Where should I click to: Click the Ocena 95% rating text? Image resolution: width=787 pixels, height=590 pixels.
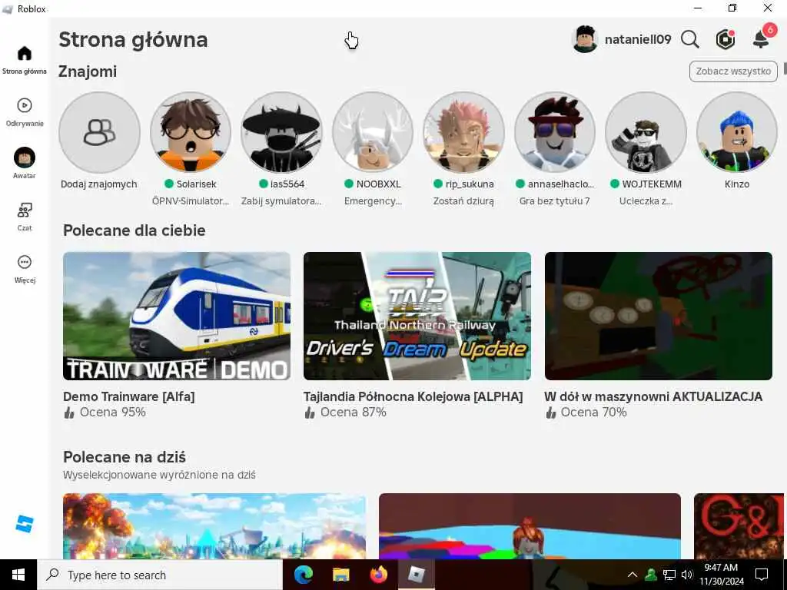[113, 413]
